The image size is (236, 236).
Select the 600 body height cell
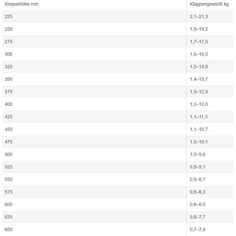pos(9,204)
